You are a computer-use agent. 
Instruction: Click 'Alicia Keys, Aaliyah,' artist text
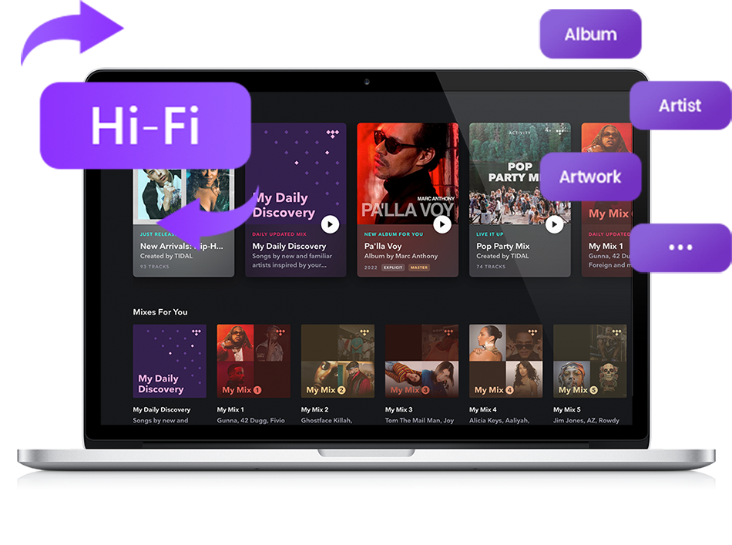(499, 420)
